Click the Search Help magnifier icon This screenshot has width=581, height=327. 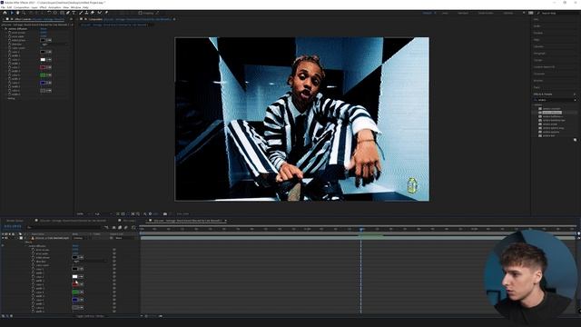click(538, 13)
